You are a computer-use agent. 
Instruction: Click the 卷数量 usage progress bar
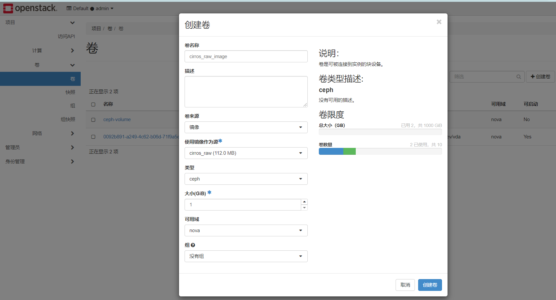pyautogui.click(x=380, y=151)
